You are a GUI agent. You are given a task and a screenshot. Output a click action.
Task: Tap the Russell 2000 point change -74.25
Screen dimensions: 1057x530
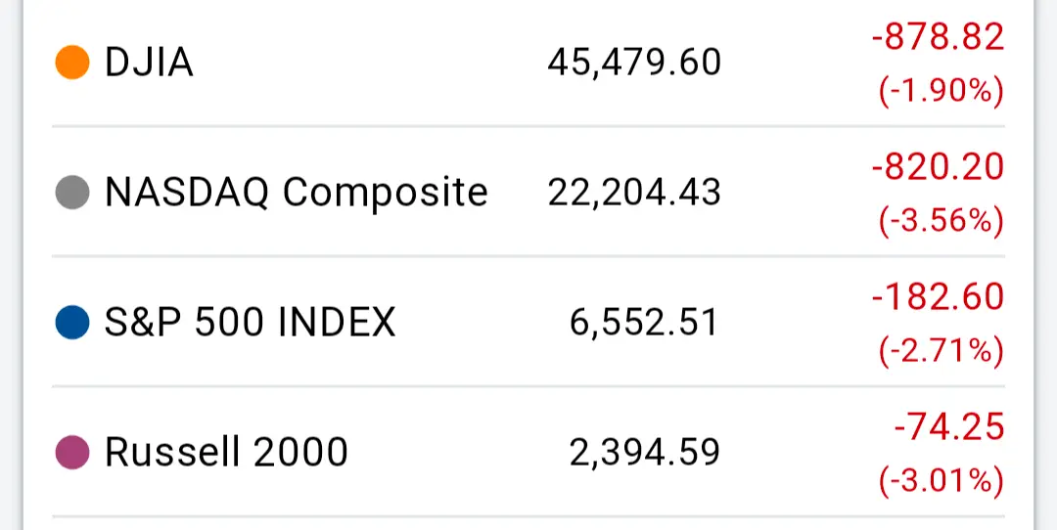coord(948,426)
